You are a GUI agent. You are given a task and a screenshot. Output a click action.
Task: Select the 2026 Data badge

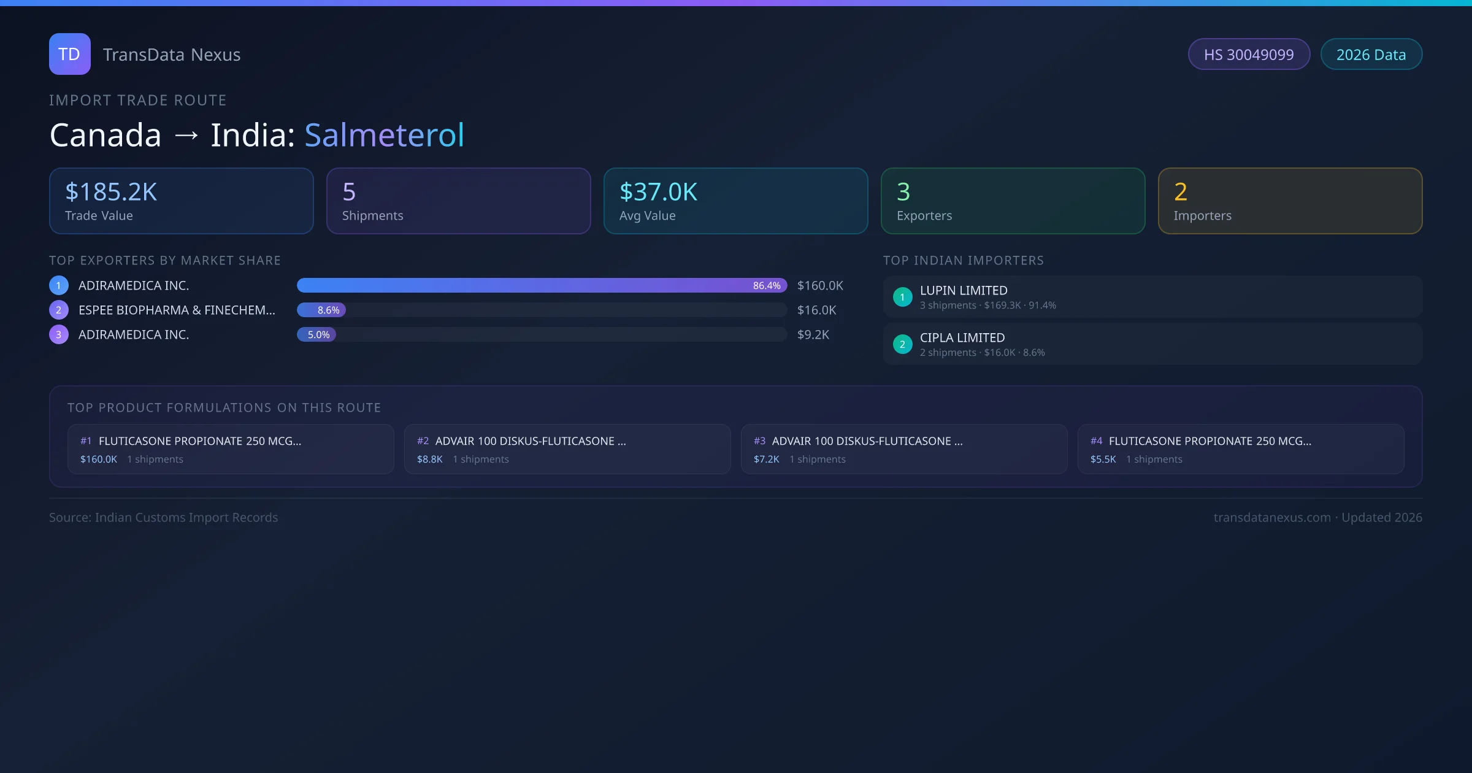[1371, 55]
